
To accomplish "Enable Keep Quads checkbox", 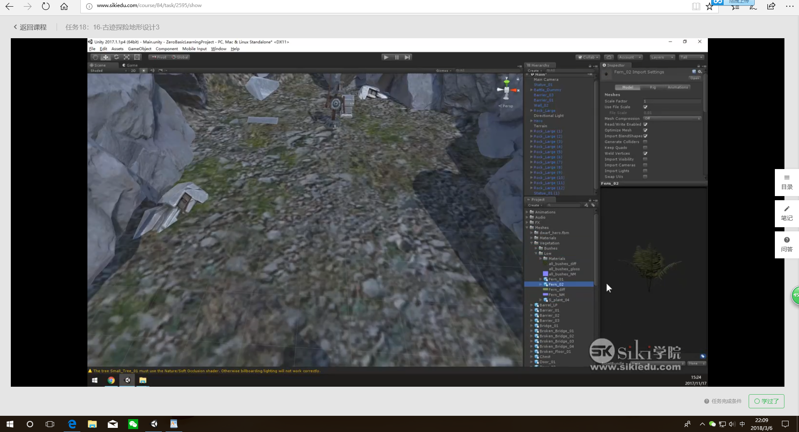I will pyautogui.click(x=645, y=148).
